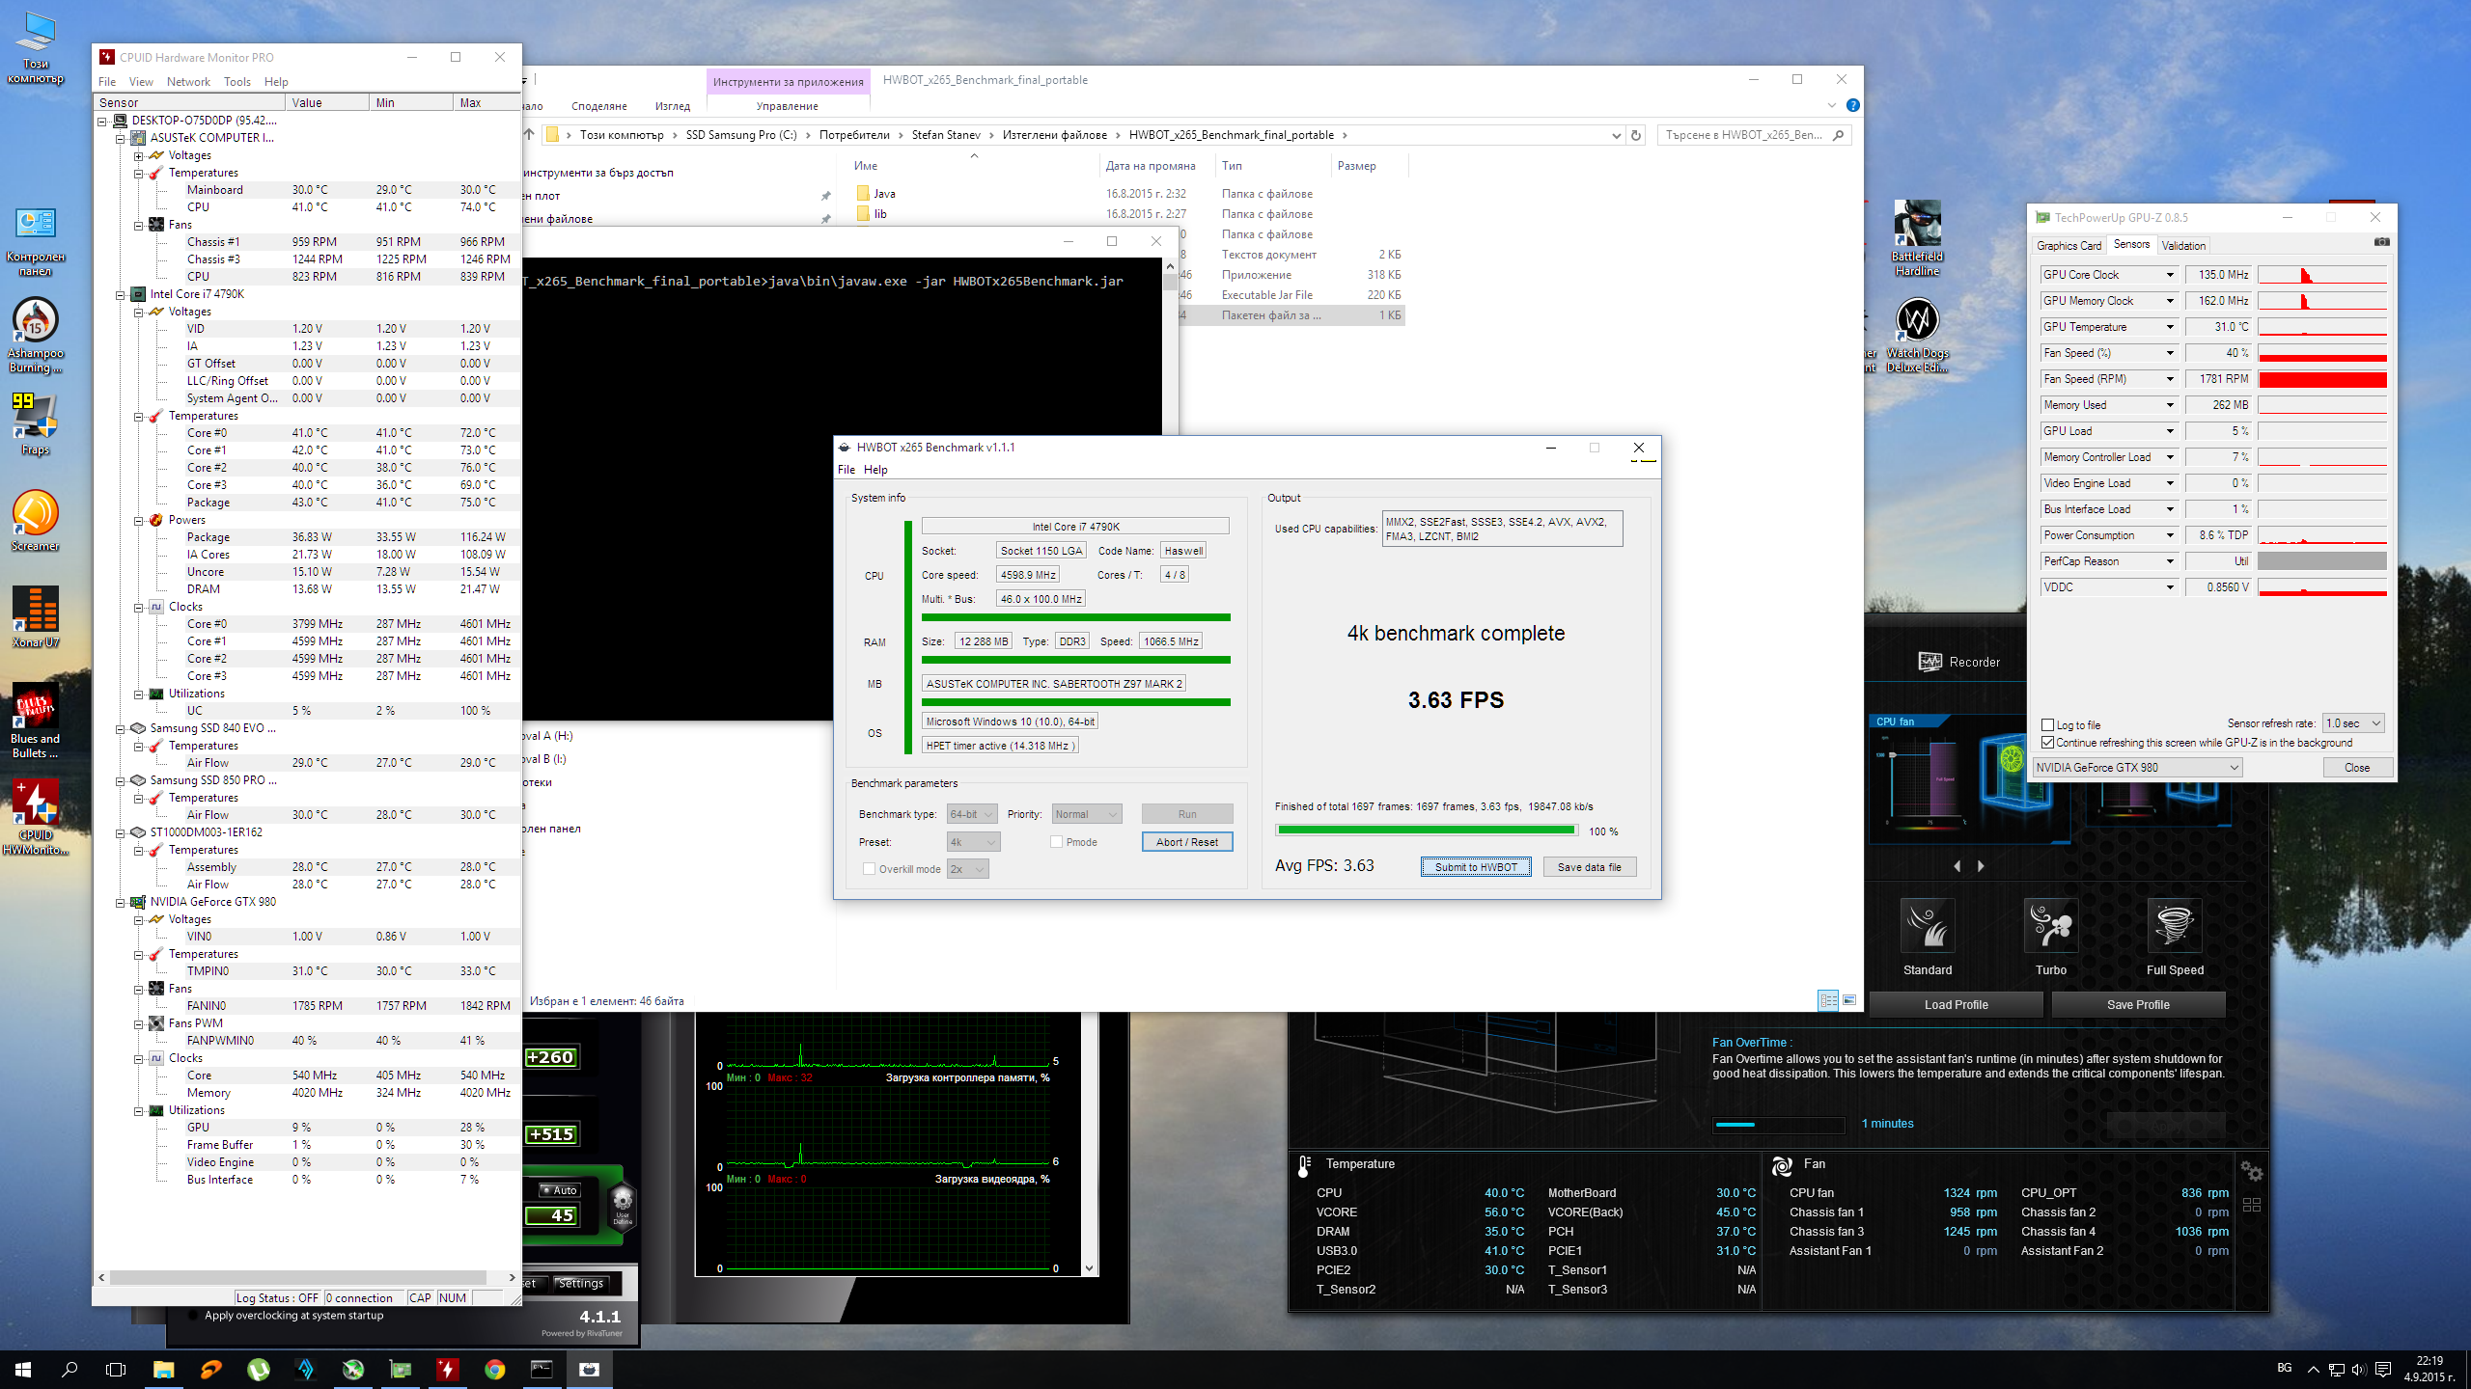Enable Log to file in GPU-Z
Image resolution: width=2471 pixels, height=1389 pixels.
2047,724
